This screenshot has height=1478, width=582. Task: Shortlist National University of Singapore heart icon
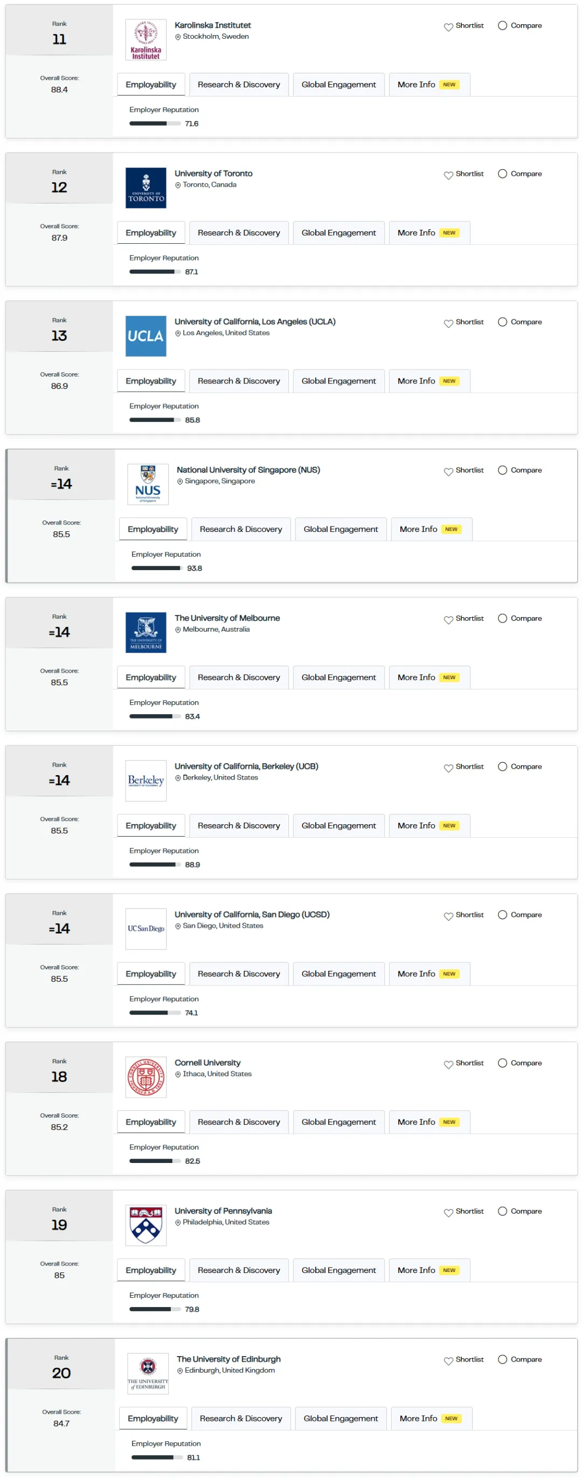point(448,471)
